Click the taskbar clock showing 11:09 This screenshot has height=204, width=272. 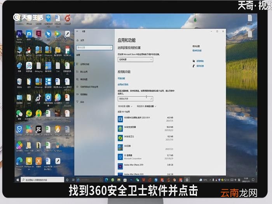(x=246, y=180)
